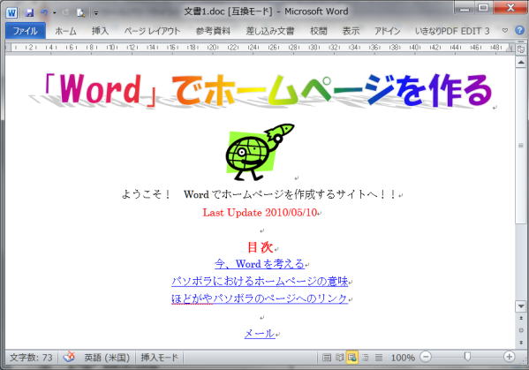Click the scroll down arrow of vertical scrollbar
Viewport: 529px width, 370px height.
(521, 306)
